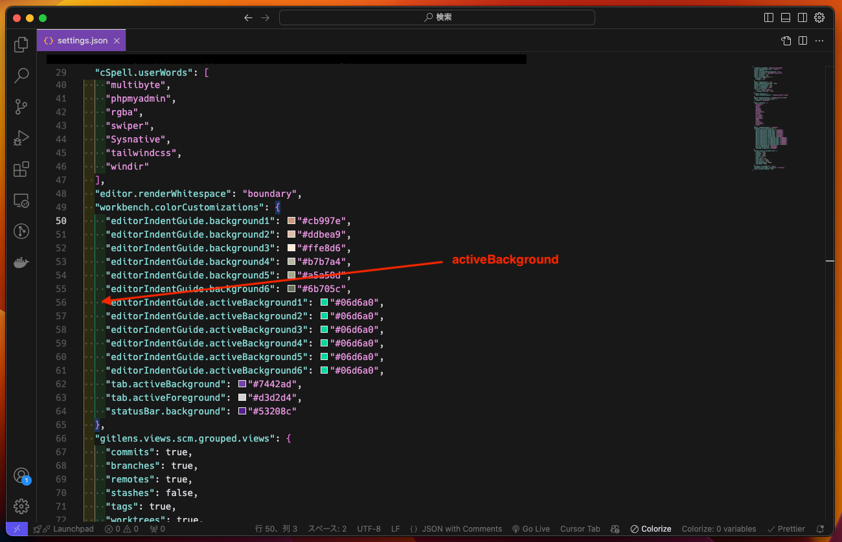The height and width of the screenshot is (542, 842).
Task: Click the Go Live broadcast button
Action: point(530,529)
